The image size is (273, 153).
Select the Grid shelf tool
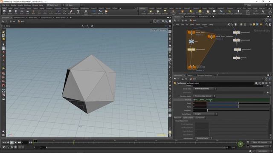tap(27, 12)
